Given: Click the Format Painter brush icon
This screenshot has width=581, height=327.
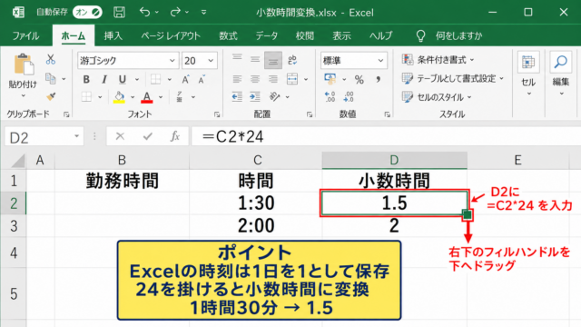Looking at the screenshot, I should click(x=51, y=97).
